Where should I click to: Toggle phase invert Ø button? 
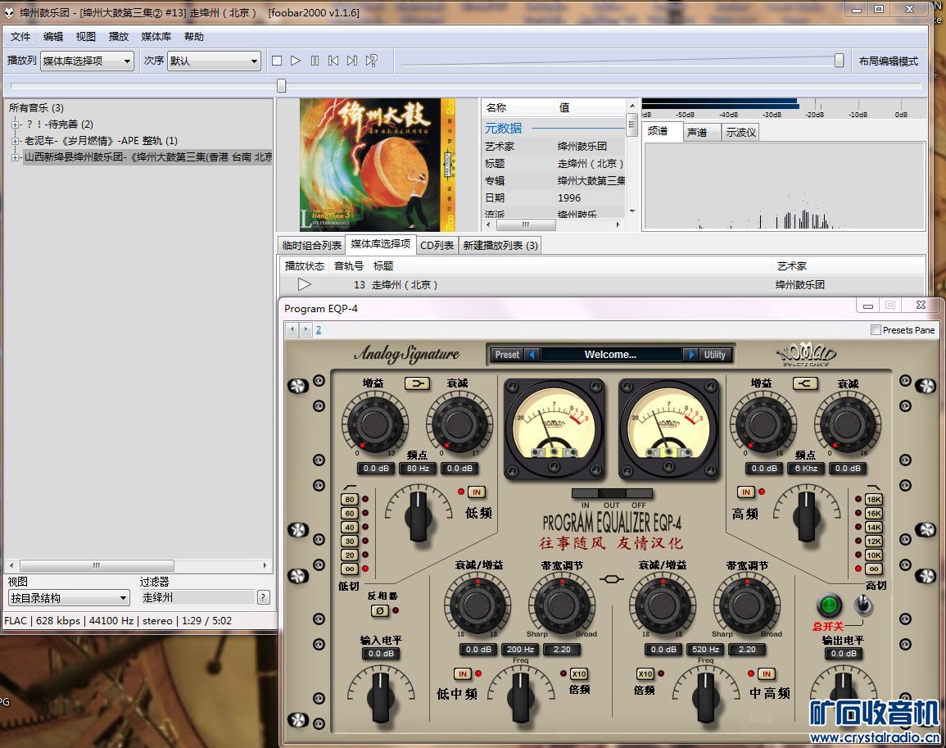coord(379,610)
